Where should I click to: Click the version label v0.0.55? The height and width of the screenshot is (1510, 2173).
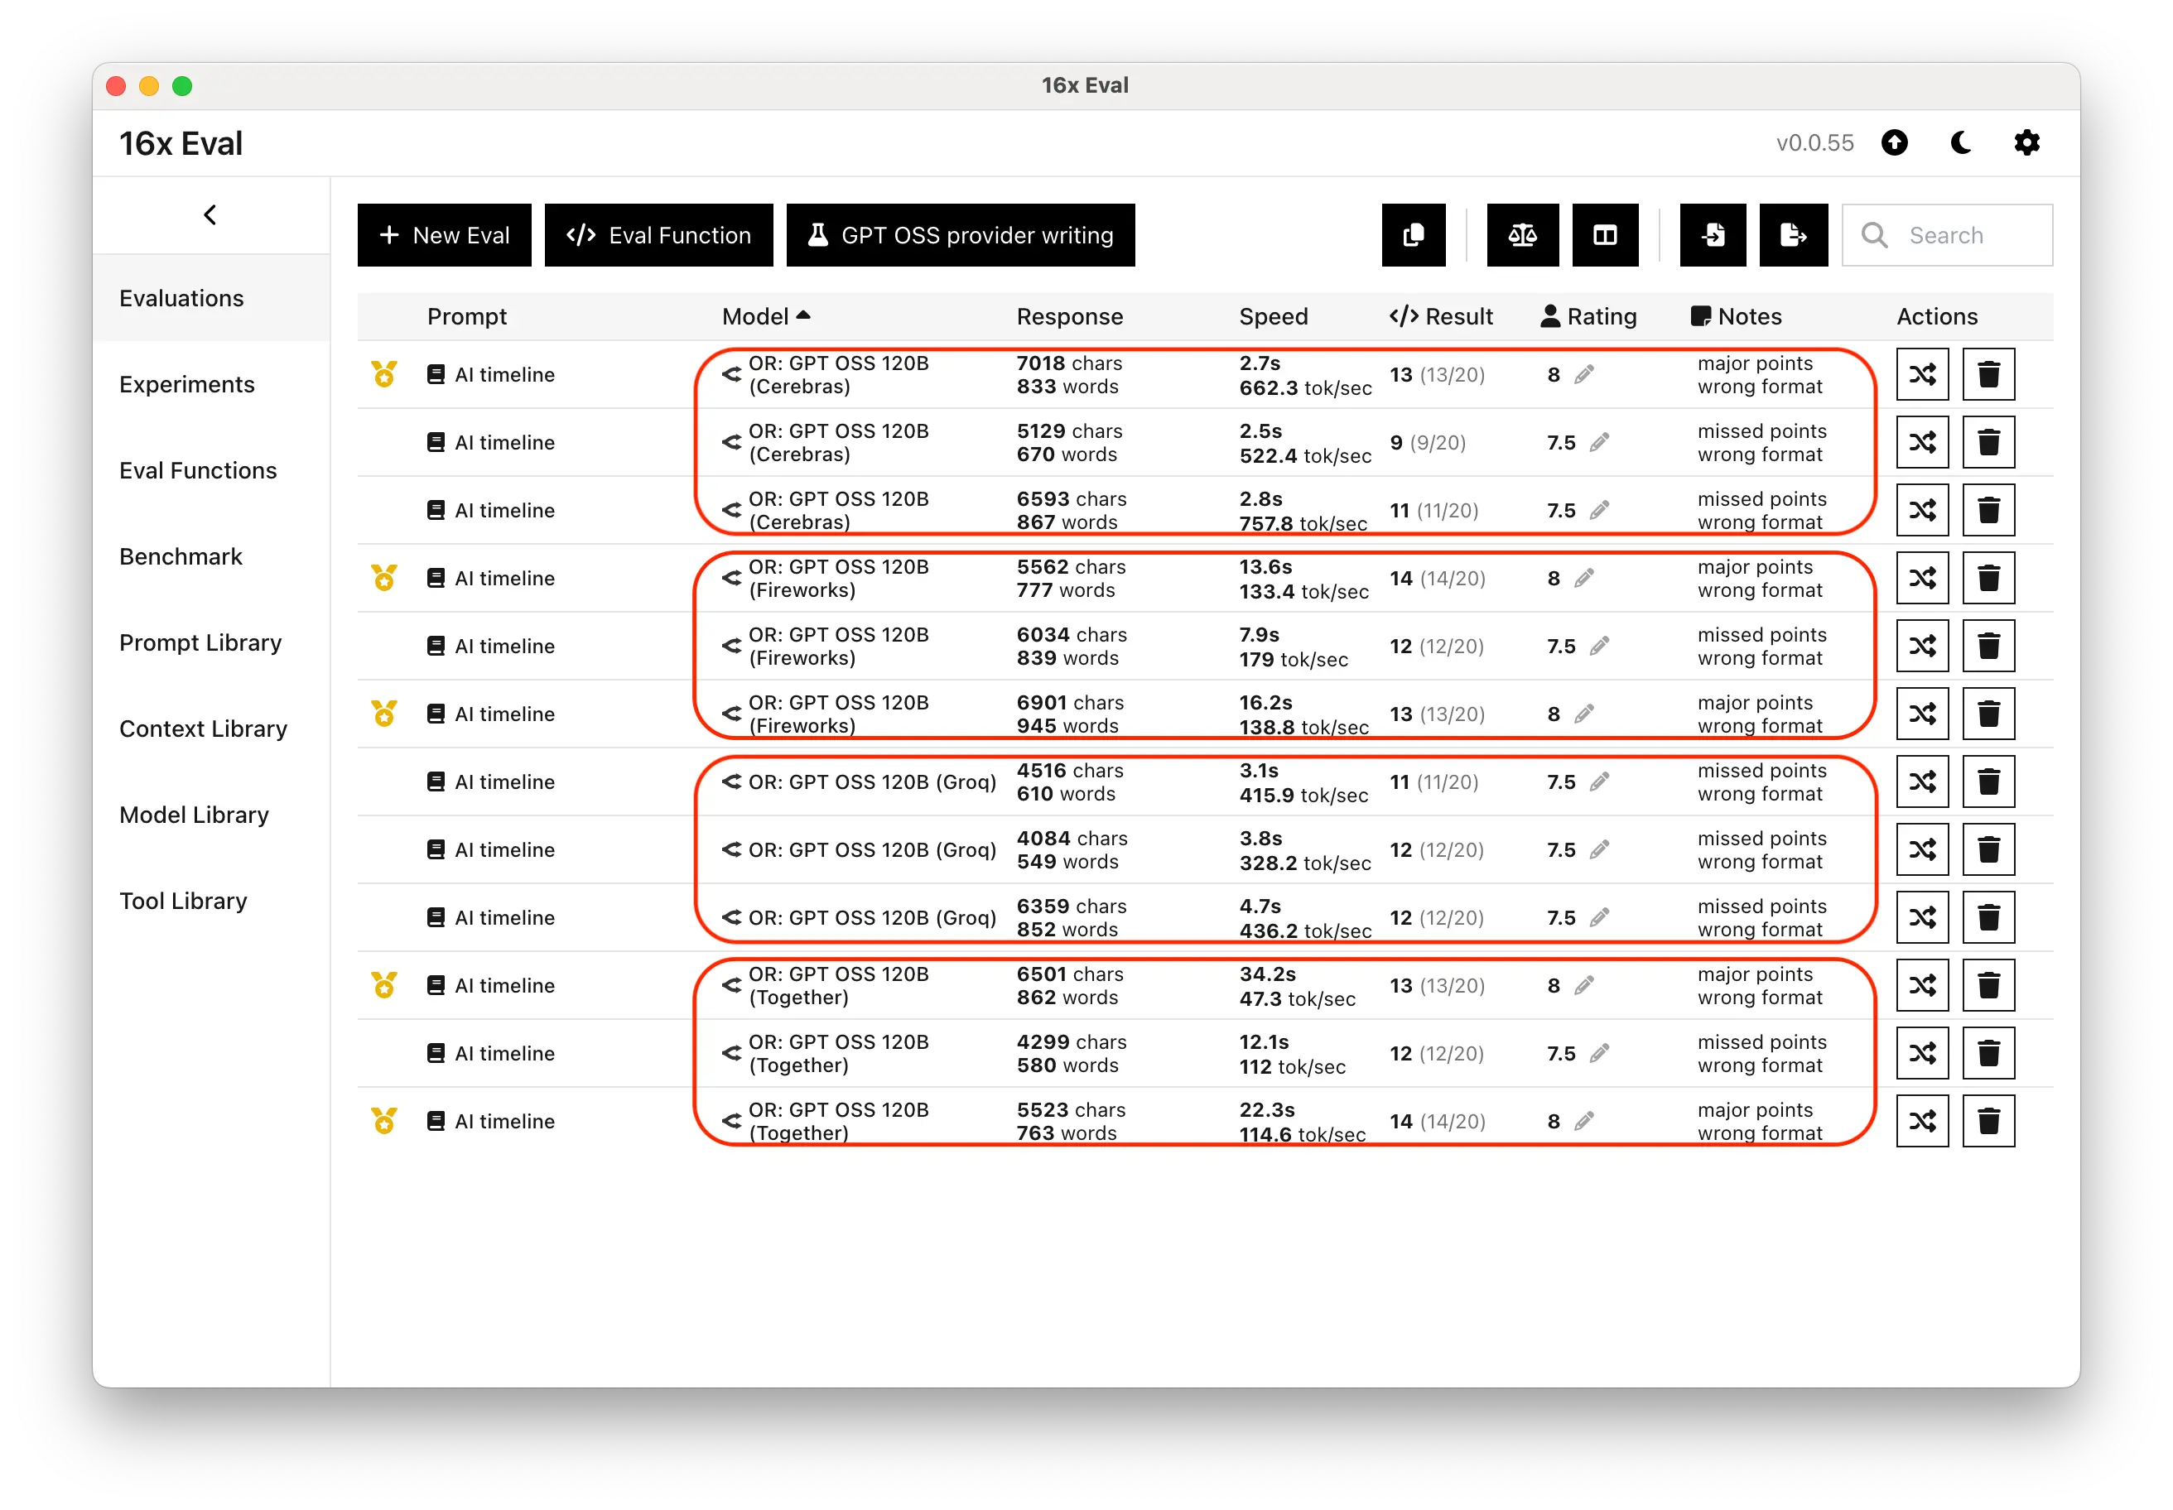pyautogui.click(x=1814, y=143)
